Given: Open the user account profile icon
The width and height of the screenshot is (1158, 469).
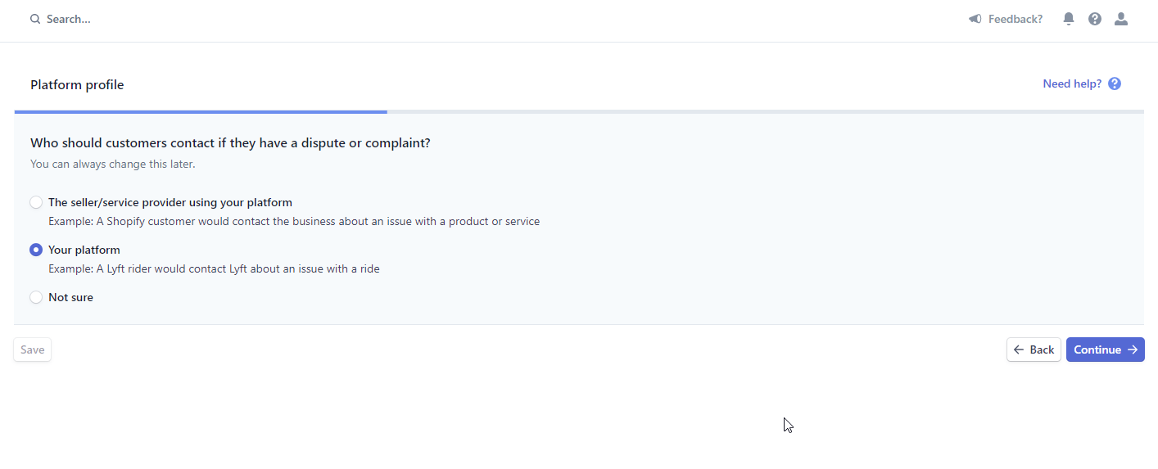Looking at the screenshot, I should pyautogui.click(x=1121, y=19).
